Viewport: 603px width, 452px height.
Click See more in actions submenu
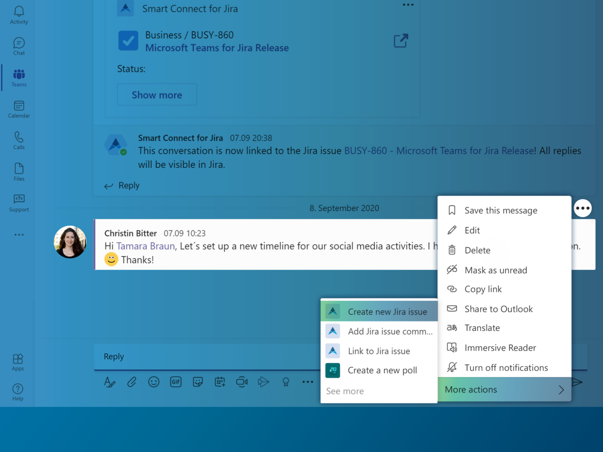tap(345, 391)
